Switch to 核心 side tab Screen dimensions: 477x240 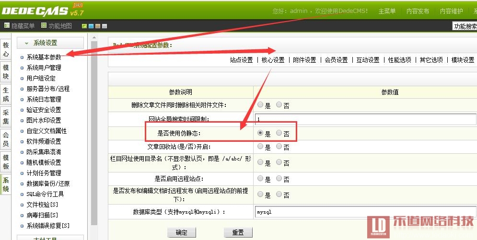click(x=5, y=49)
